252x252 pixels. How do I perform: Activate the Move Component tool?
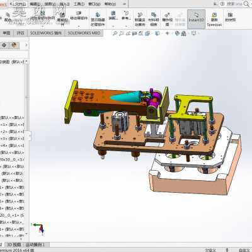click(x=79, y=16)
